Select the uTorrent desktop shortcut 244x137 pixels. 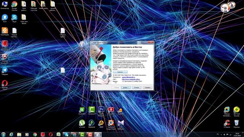(x=82, y=124)
